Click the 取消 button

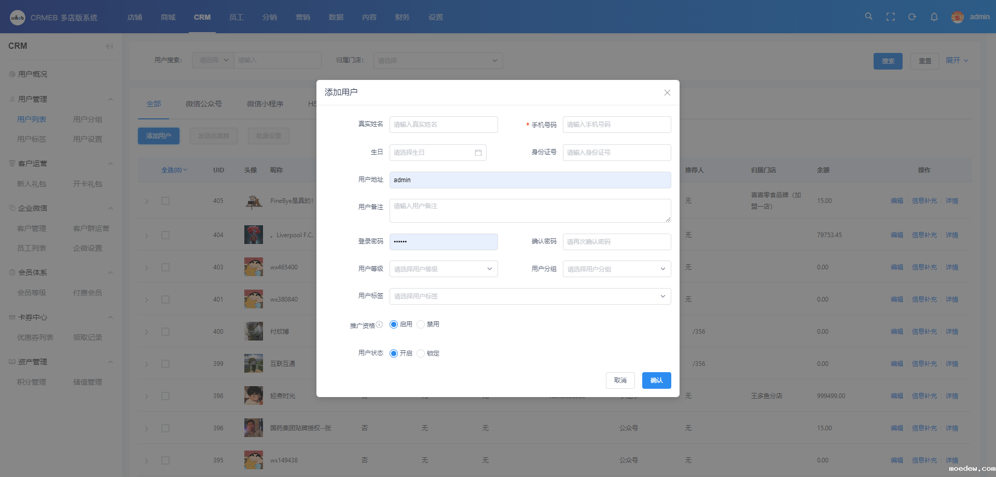tap(620, 380)
